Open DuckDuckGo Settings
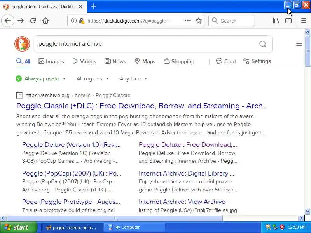311x233 pixels. pyautogui.click(x=257, y=61)
